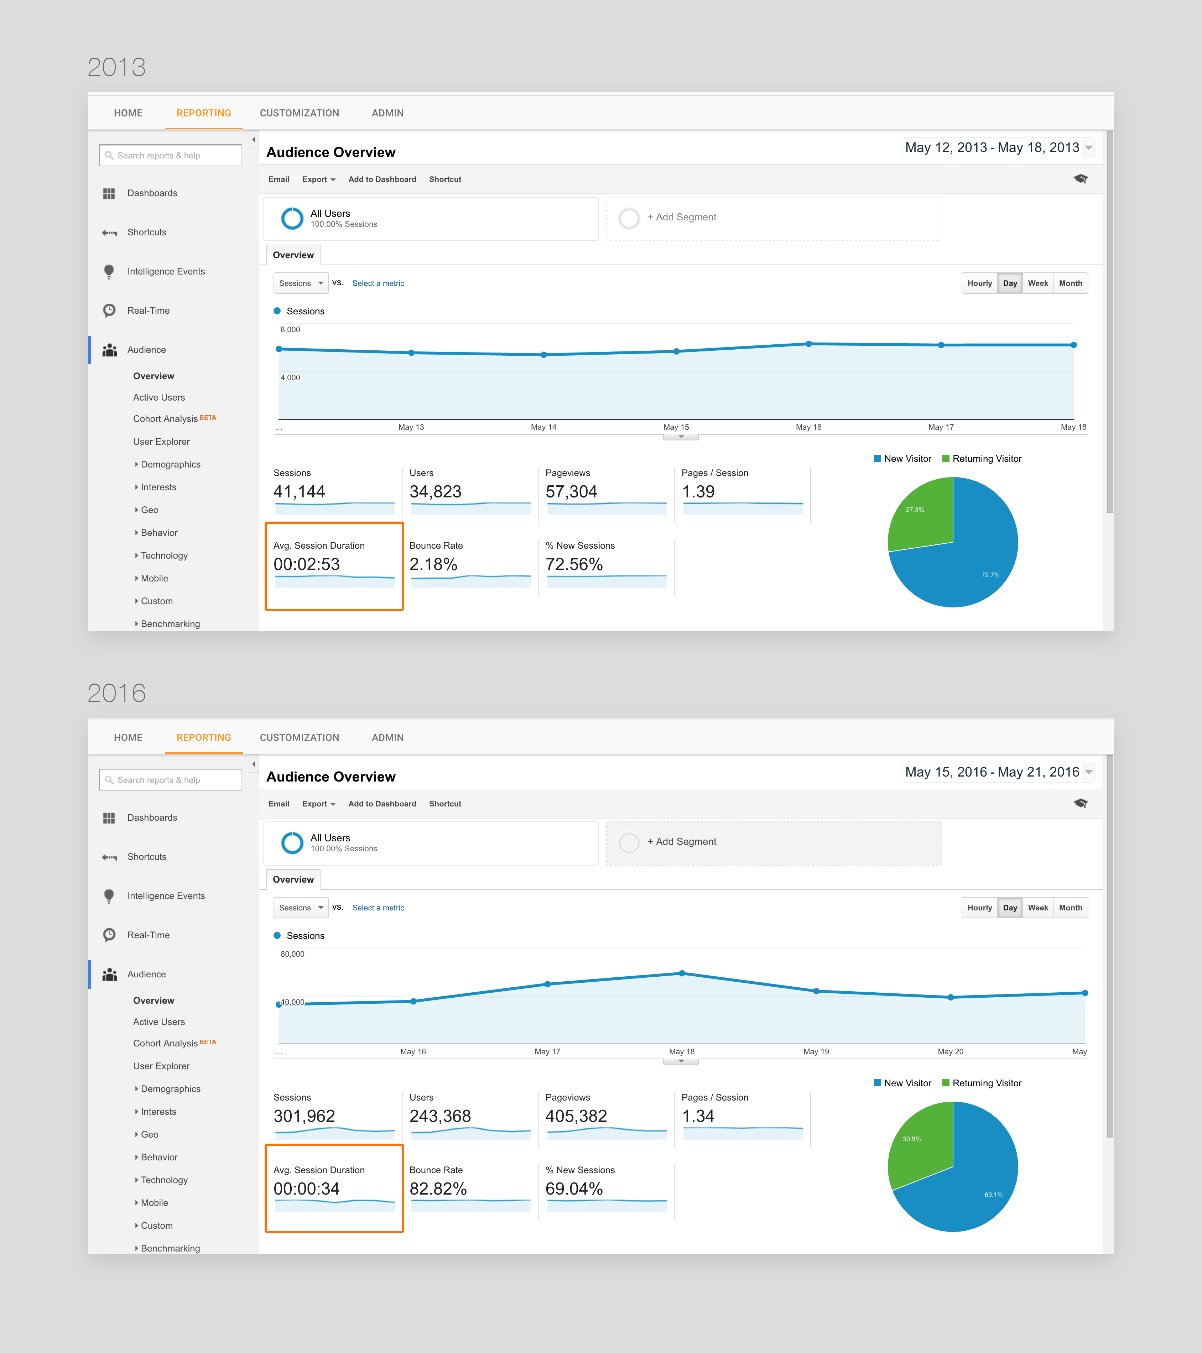The width and height of the screenshot is (1202, 1353).
Task: Click the graduation cap icon in 2016 report
Action: coord(1080,803)
